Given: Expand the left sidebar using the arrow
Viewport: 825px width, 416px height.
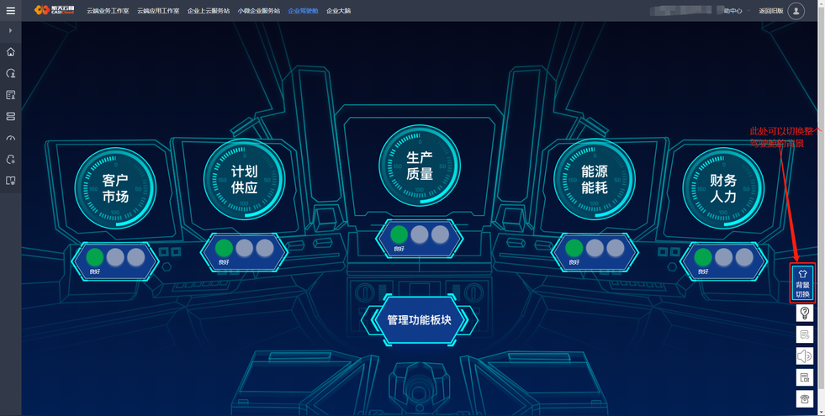Looking at the screenshot, I should click(x=10, y=30).
